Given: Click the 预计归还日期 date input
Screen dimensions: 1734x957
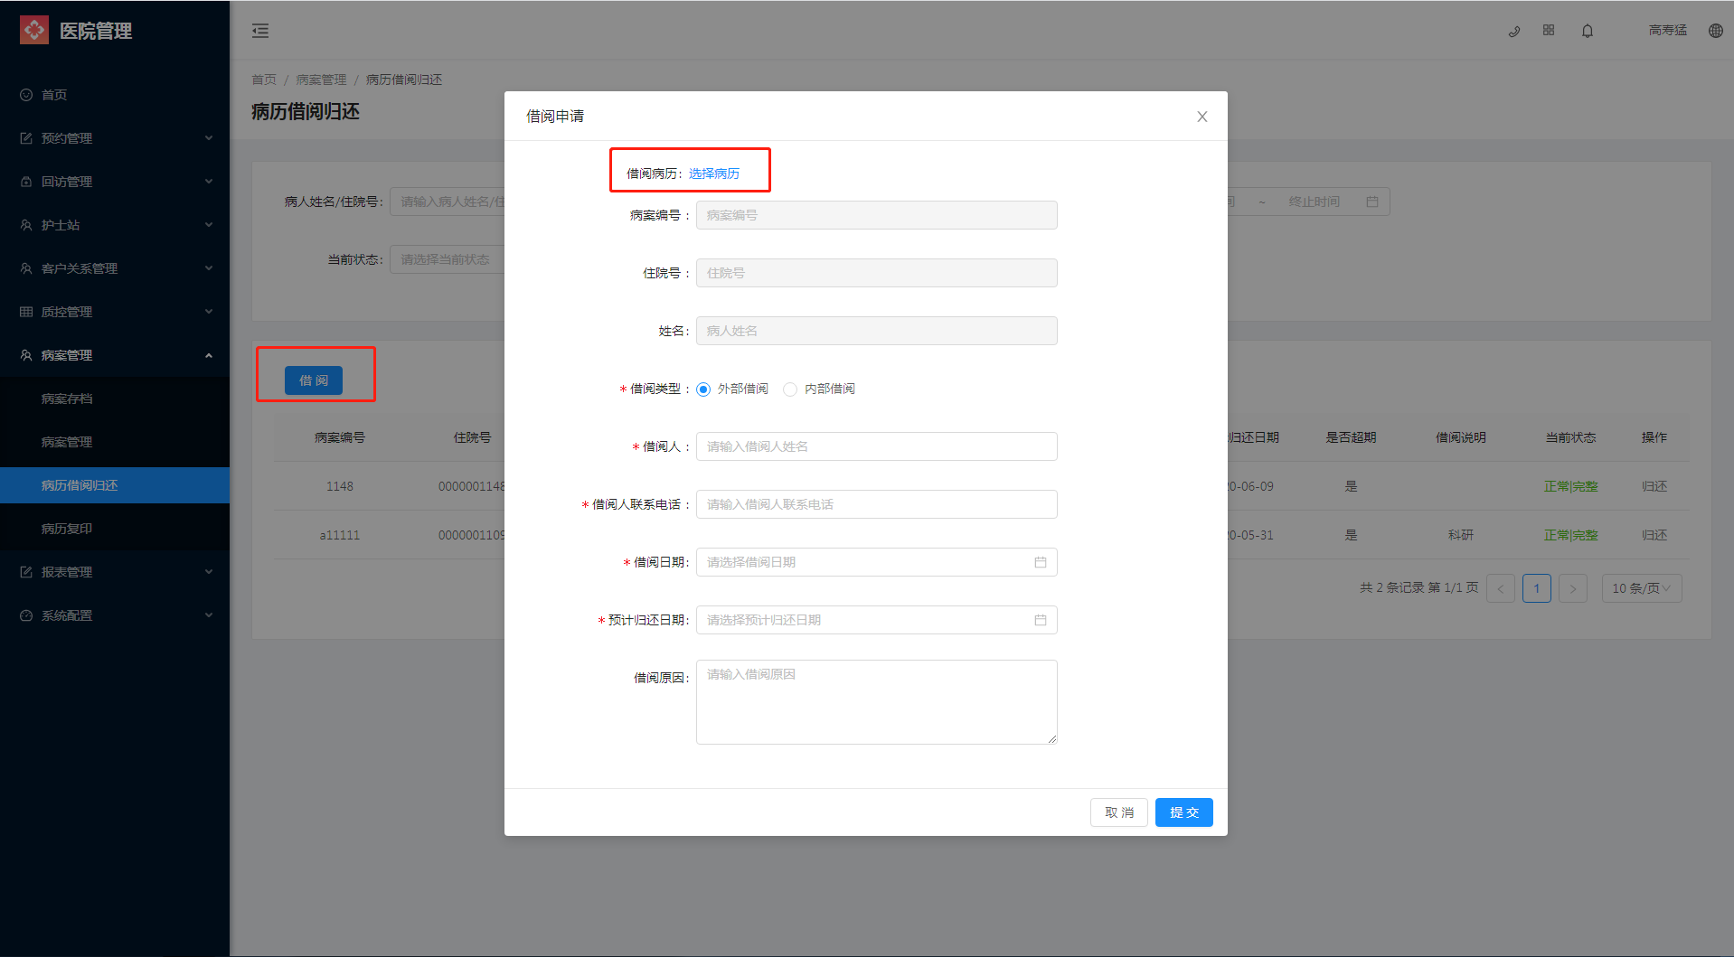Looking at the screenshot, I should point(877,620).
